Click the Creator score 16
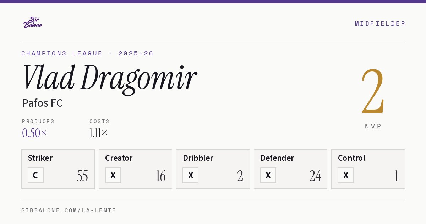The height and width of the screenshot is (224, 426). point(160,176)
